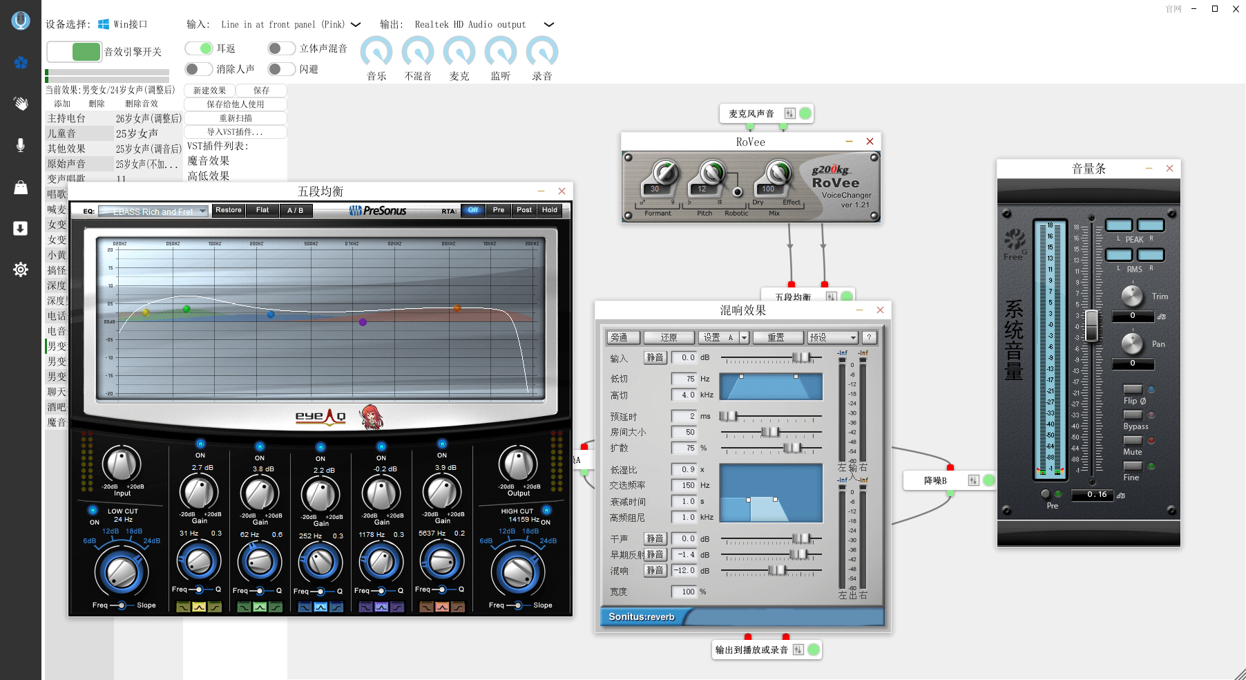Click the 新建效果 button
This screenshot has width=1246, height=680.
(209, 91)
